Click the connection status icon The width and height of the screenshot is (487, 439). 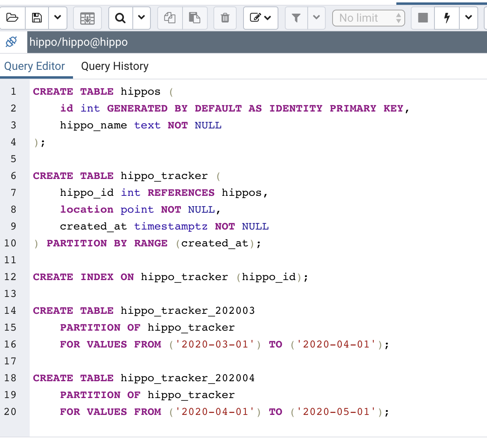(11, 42)
